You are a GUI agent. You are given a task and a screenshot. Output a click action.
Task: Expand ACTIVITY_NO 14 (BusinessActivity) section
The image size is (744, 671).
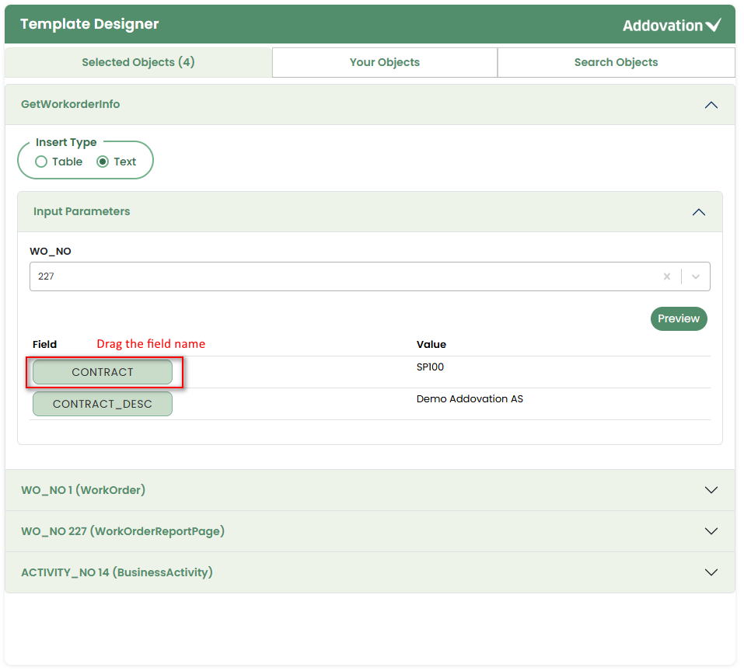(x=711, y=572)
